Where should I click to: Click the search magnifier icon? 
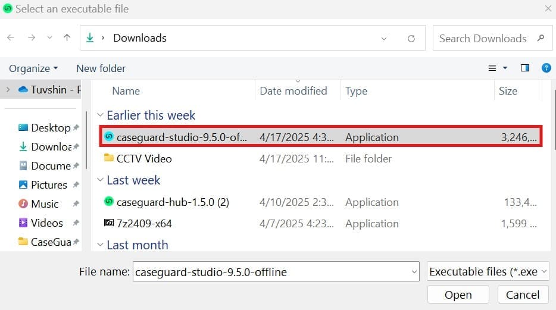click(x=541, y=38)
